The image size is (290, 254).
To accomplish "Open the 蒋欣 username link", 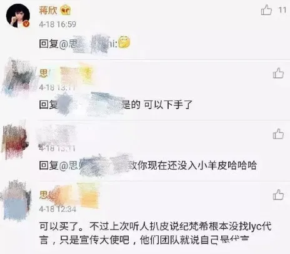I will coord(48,10).
